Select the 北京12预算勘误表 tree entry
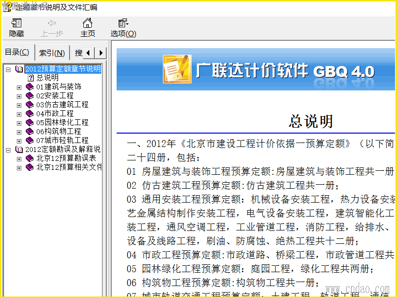This screenshot has height=298, width=397. tap(66, 158)
